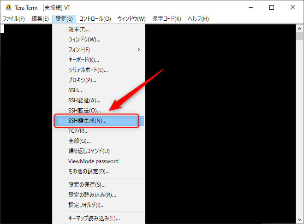Open the ウィンドウ(W) menu
Screen dimensions: 304x224
click(131, 18)
